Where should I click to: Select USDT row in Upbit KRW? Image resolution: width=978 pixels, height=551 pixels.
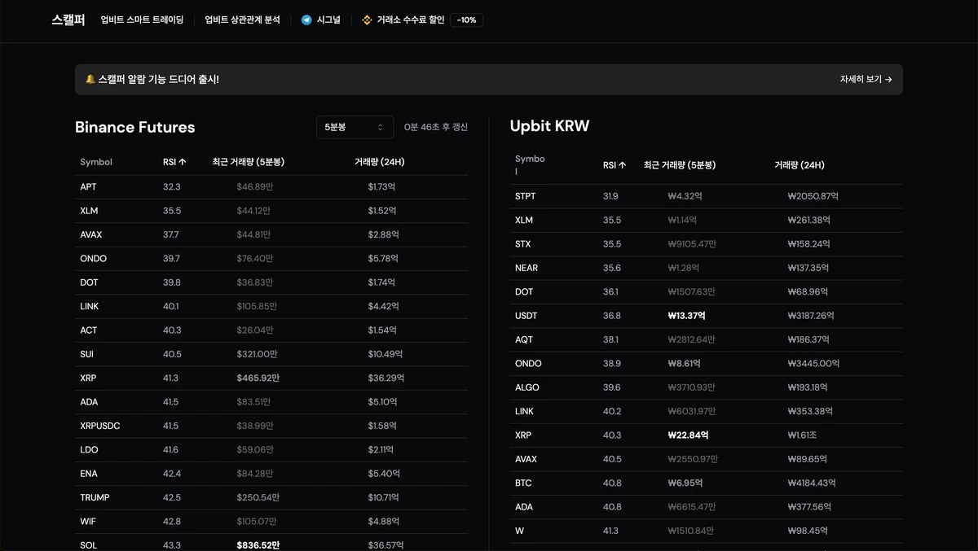pyautogui.click(x=707, y=316)
